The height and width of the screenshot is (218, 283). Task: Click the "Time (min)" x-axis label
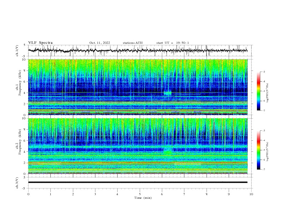pos(143,198)
